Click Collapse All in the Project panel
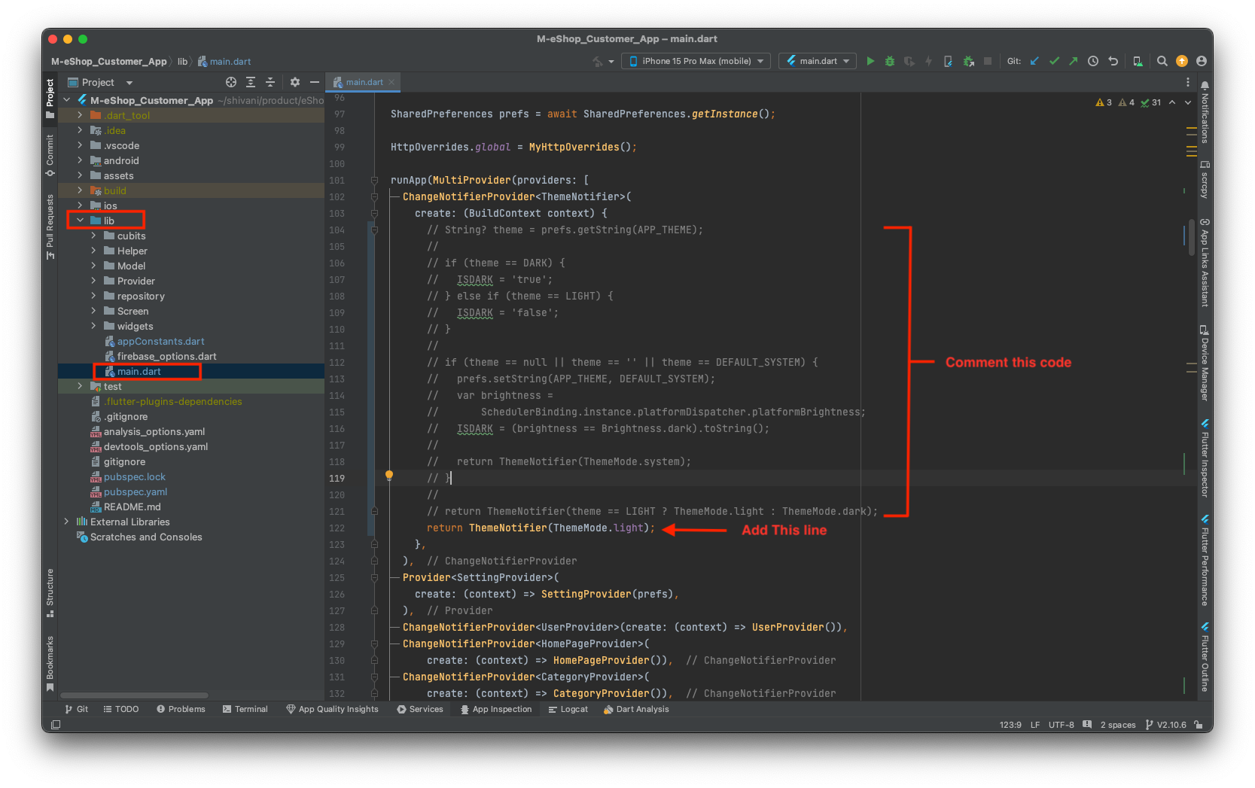The image size is (1255, 788). pyautogui.click(x=270, y=82)
